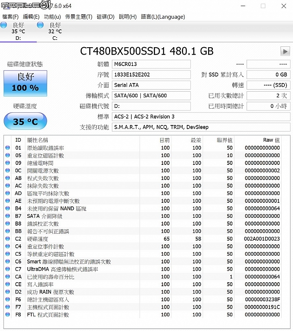Click the status dot of attribute CA
This screenshot has width=293, height=331.
coord(8,277)
